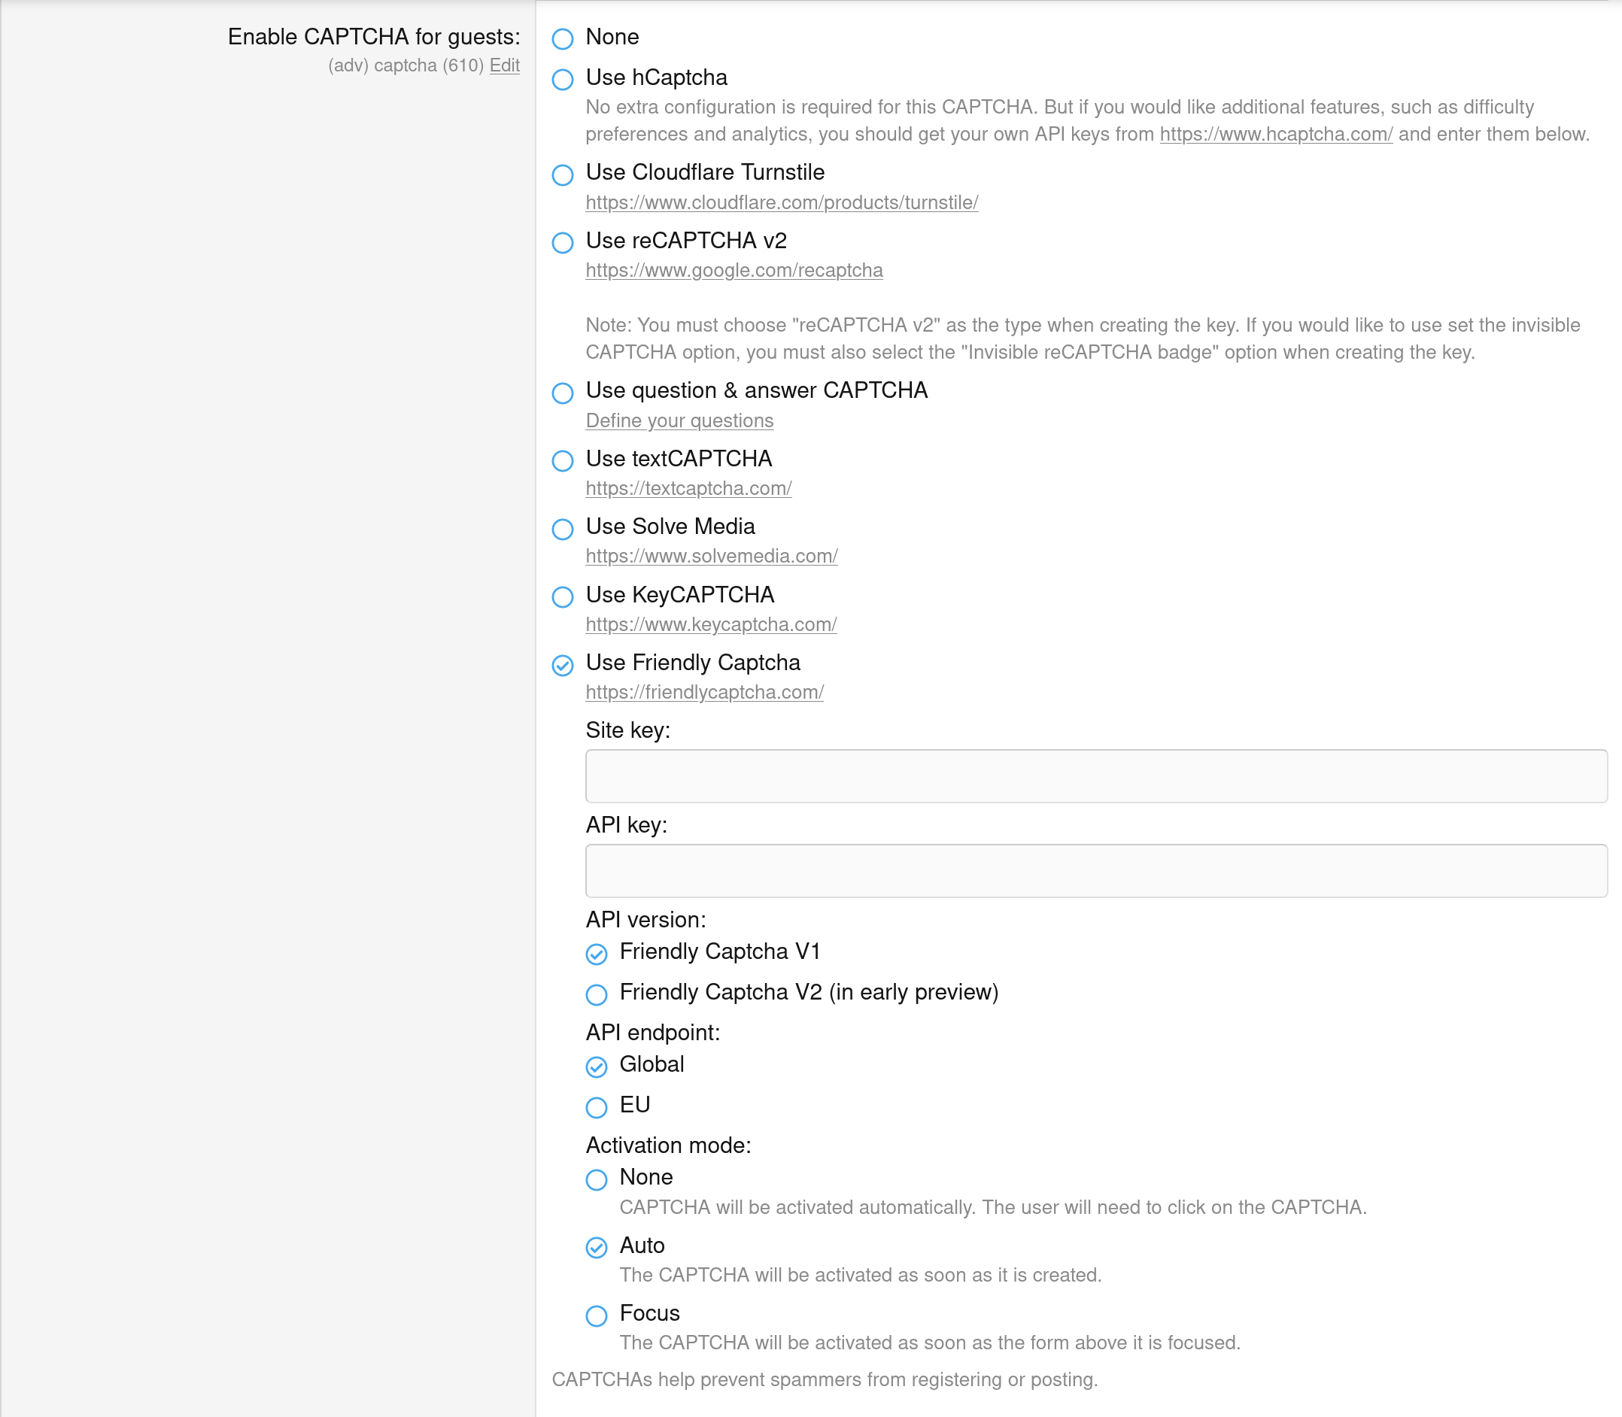Image resolution: width=1622 pixels, height=1417 pixels.
Task: Open the hcaptcha.com link
Action: 1276,135
